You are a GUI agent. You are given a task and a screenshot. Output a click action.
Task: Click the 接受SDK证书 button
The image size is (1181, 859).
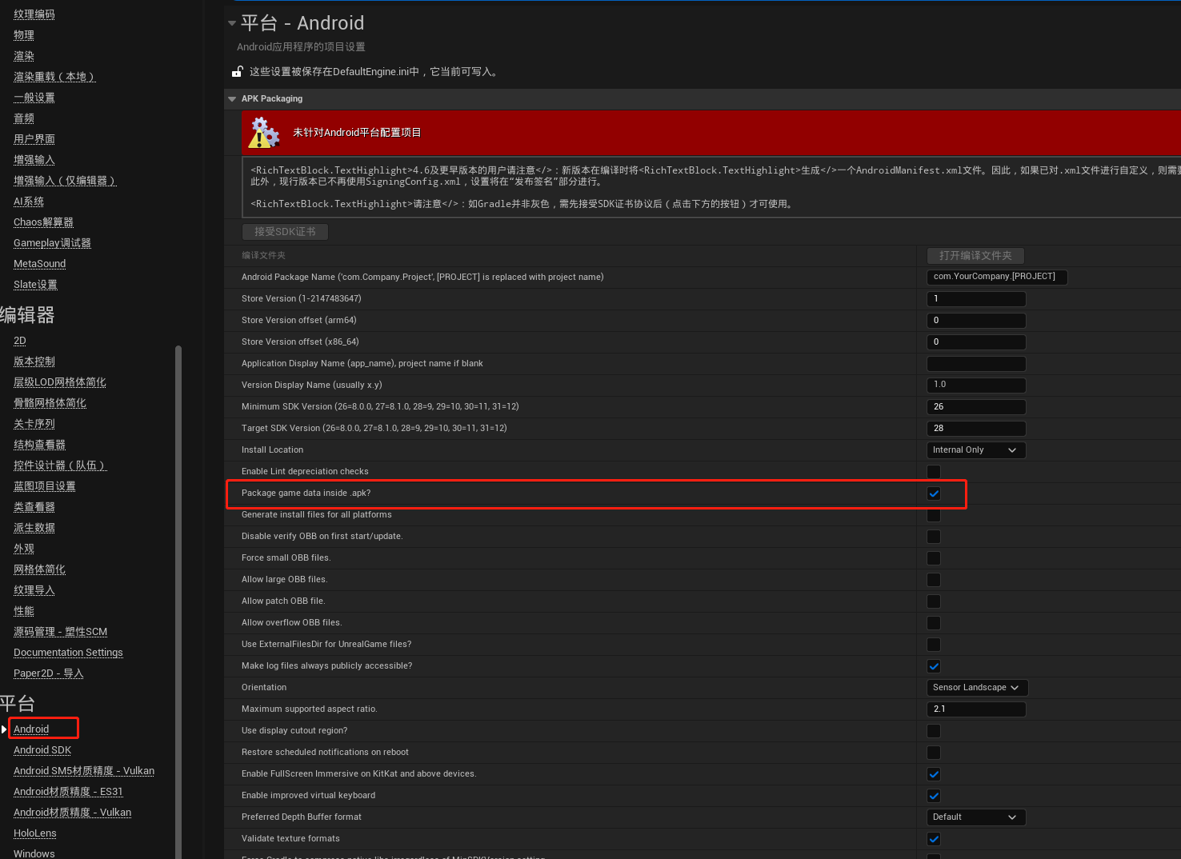point(285,232)
